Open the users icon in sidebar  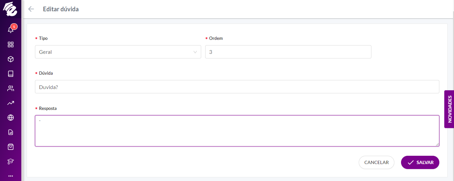pos(11,88)
